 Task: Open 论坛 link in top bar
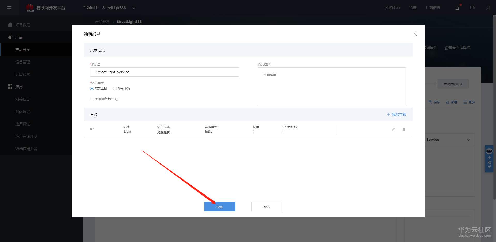click(x=413, y=8)
